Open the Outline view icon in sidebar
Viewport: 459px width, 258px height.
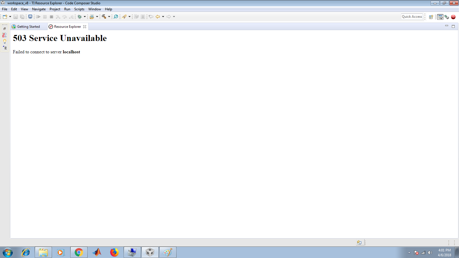(x=5, y=48)
